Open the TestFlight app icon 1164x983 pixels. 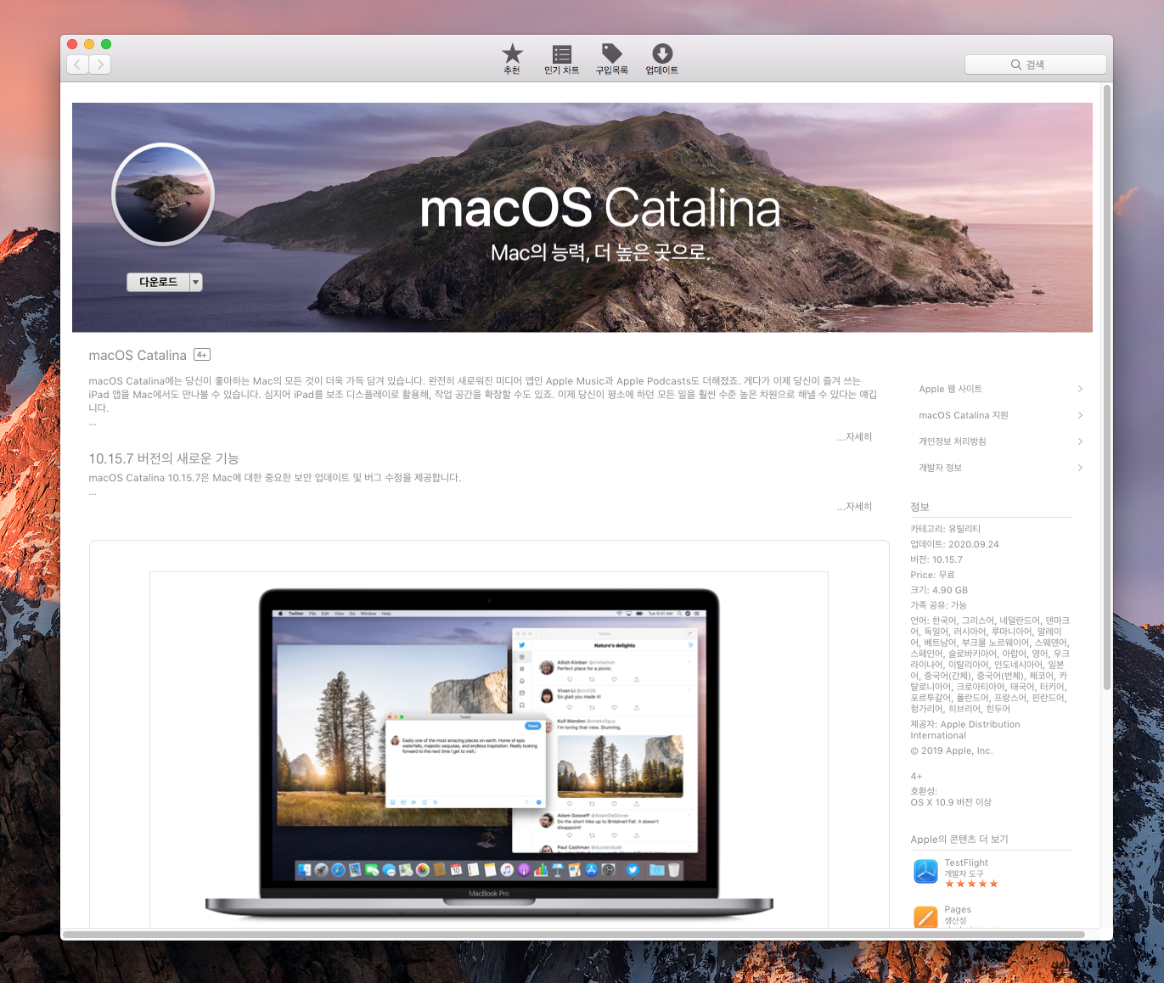(925, 871)
